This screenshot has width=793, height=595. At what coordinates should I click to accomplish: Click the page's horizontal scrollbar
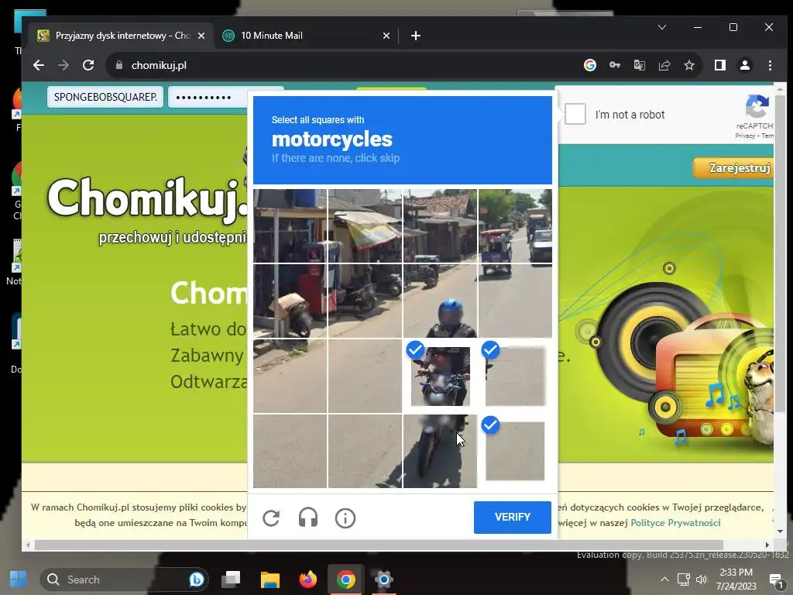pyautogui.click(x=378, y=545)
